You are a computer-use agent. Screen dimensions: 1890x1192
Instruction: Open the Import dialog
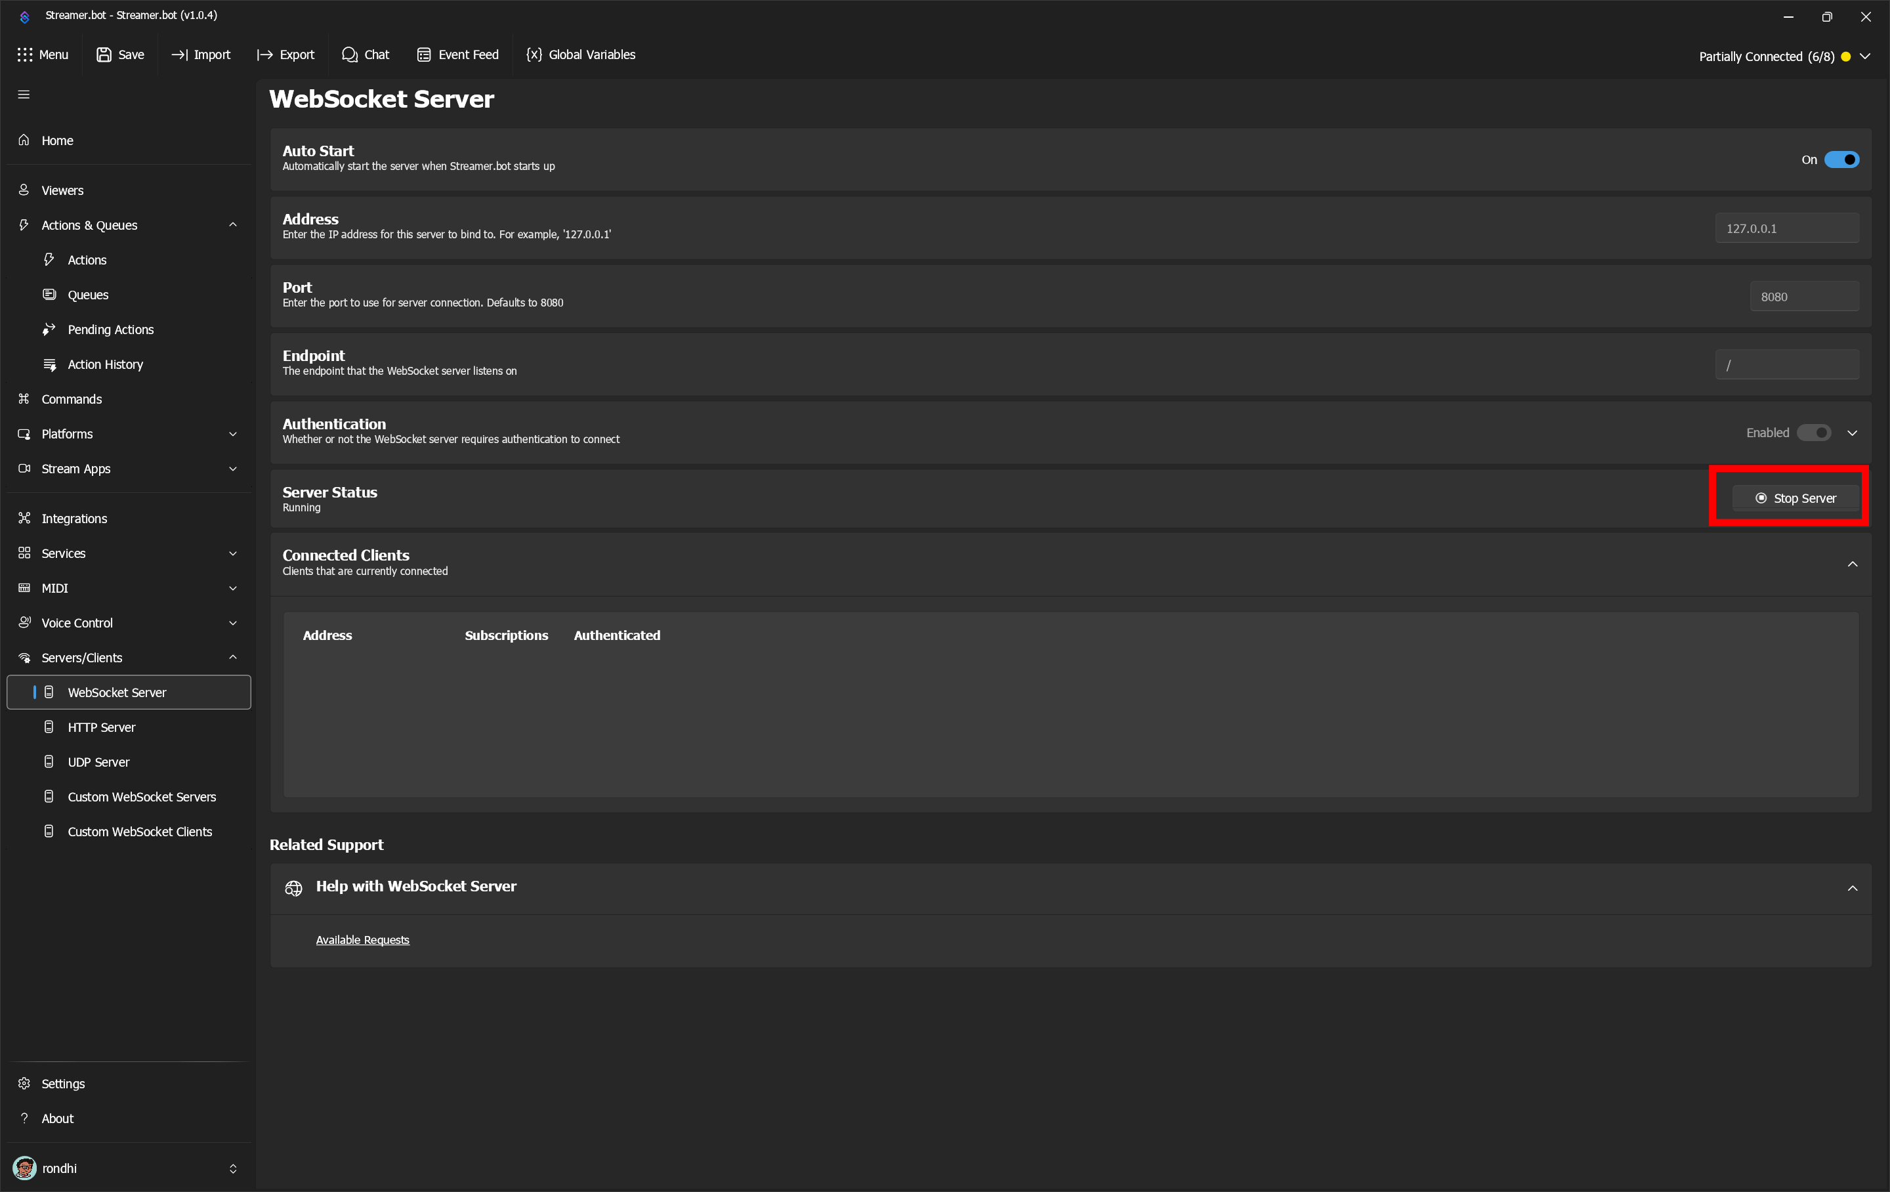pyautogui.click(x=201, y=54)
